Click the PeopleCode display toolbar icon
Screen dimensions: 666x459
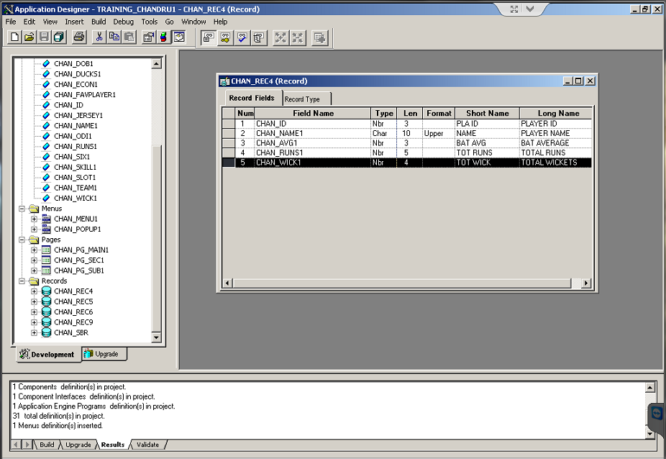pos(257,37)
